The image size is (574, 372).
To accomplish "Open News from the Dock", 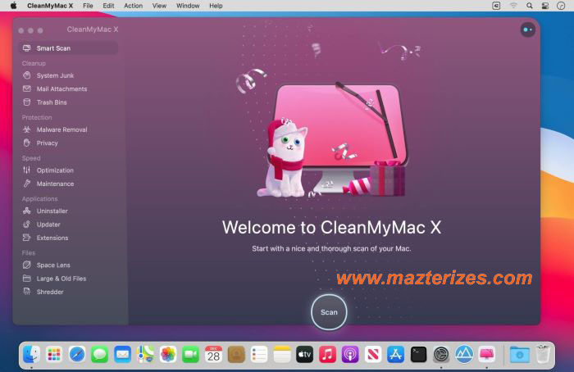I will tap(373, 355).
